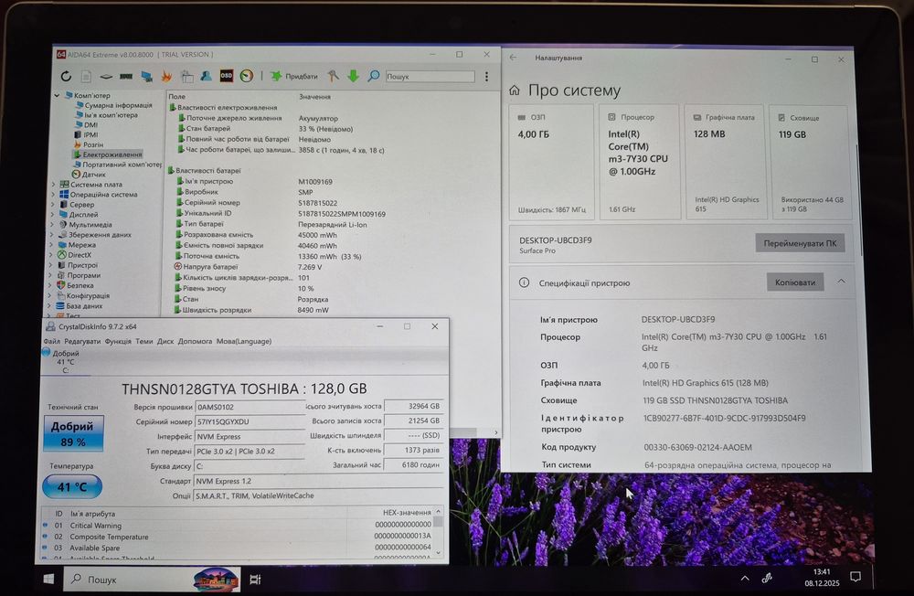Open the gauge sensor panel icon in AIDA64
This screenshot has height=596, width=914.
tap(247, 77)
